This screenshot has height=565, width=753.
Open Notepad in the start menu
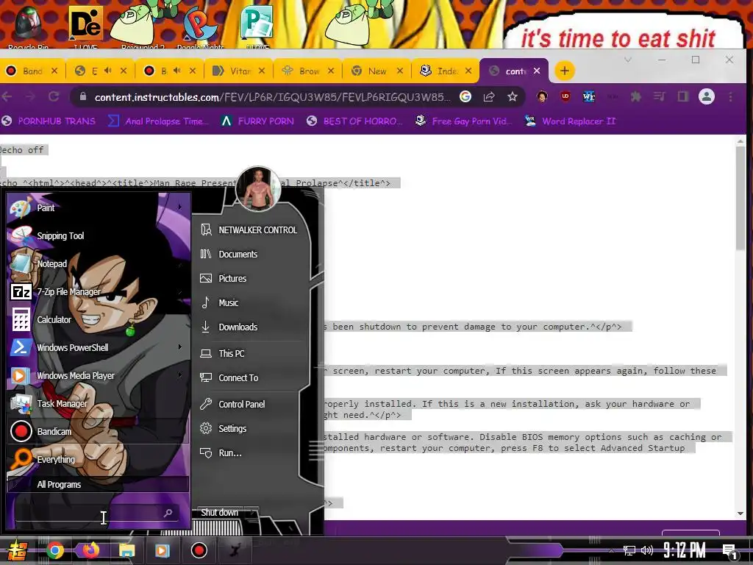98,263
